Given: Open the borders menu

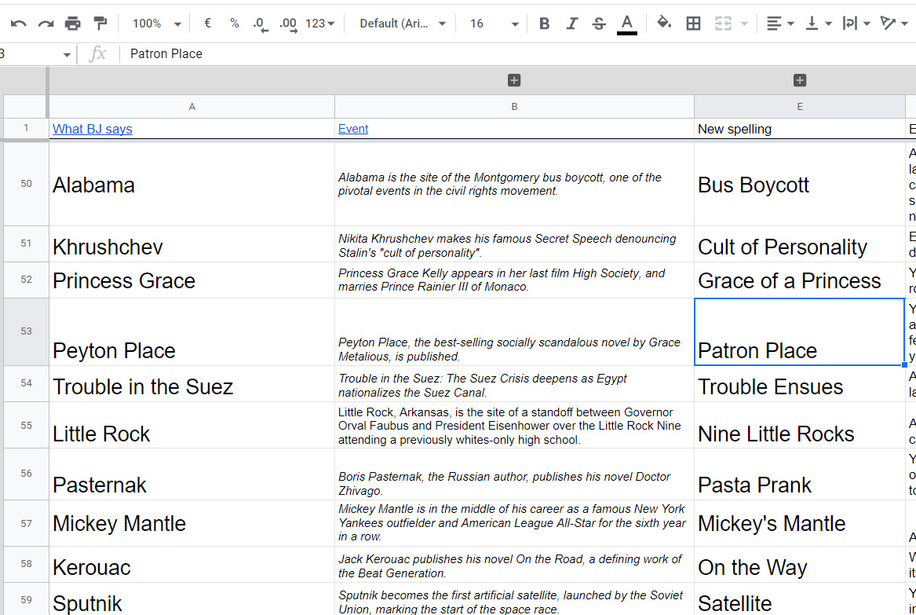Looking at the screenshot, I should 693,24.
